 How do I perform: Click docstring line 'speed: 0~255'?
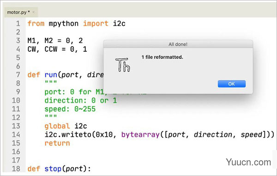pyautogui.click(x=70, y=109)
